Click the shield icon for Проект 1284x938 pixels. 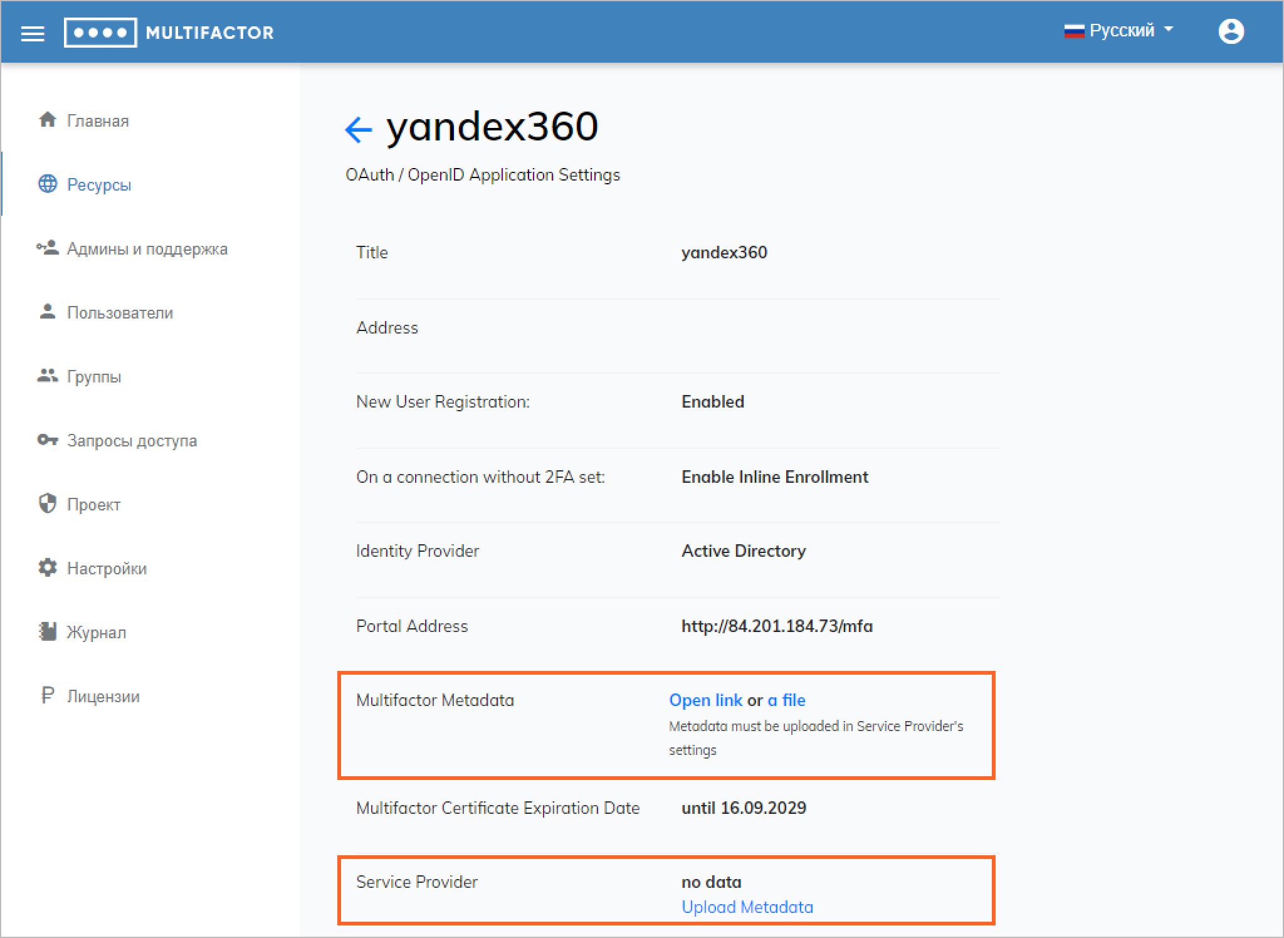(x=48, y=503)
